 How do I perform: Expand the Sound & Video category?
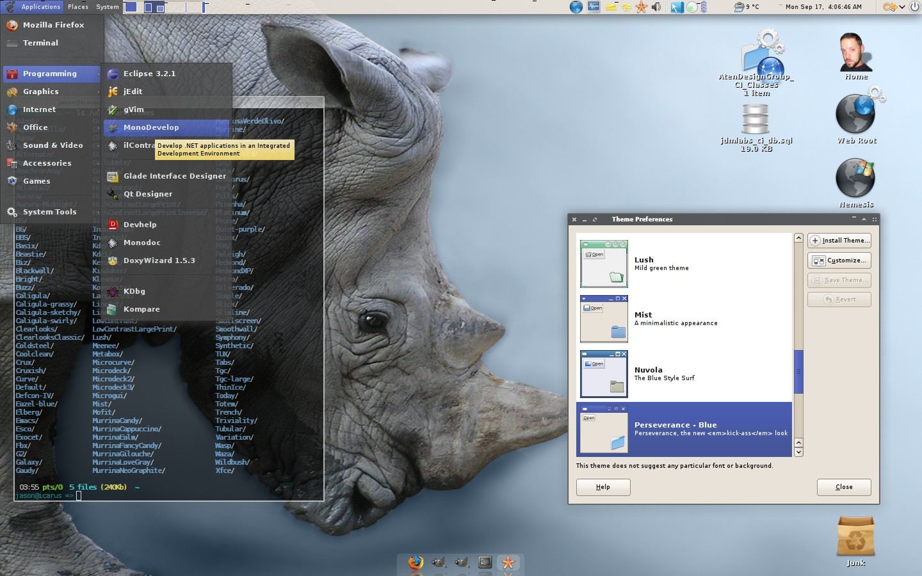tap(52, 145)
